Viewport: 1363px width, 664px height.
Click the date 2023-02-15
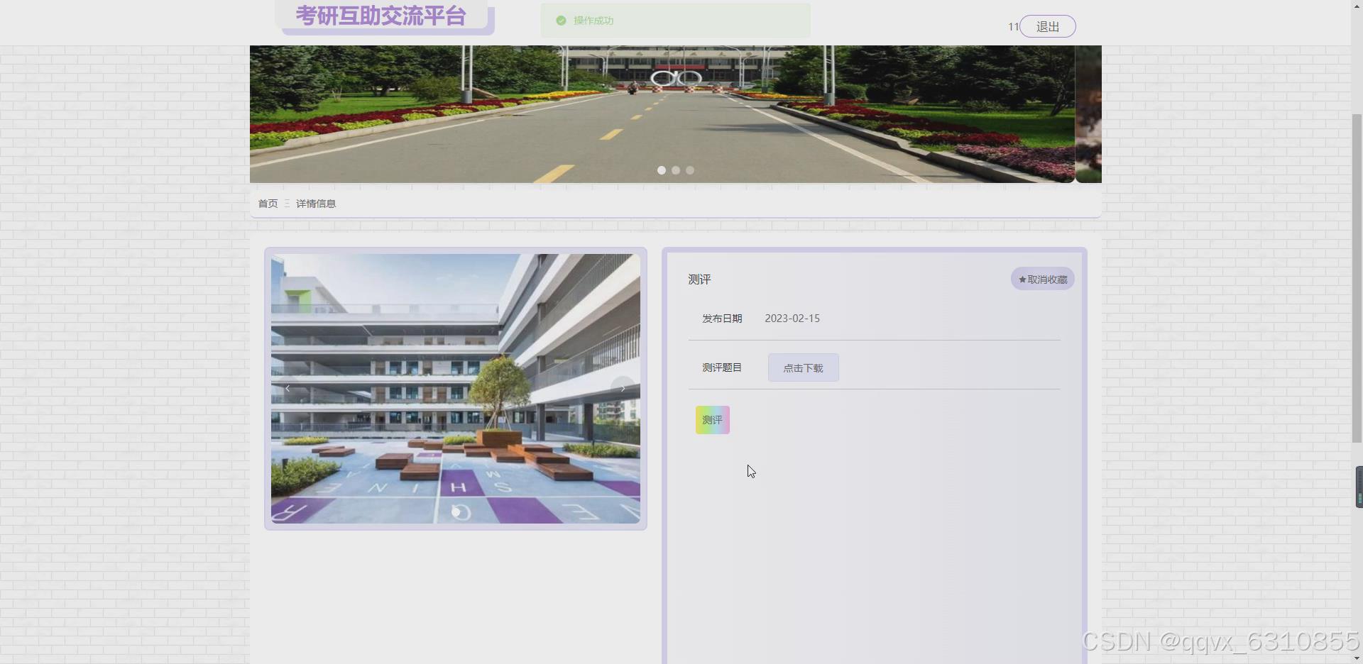[792, 319]
